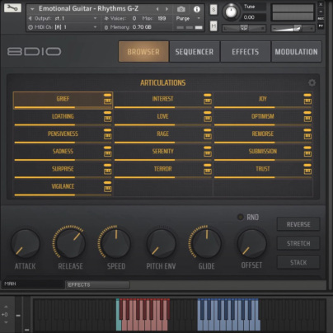
Task: Click keyboard icon for Submission articulation
Action: click(307, 154)
